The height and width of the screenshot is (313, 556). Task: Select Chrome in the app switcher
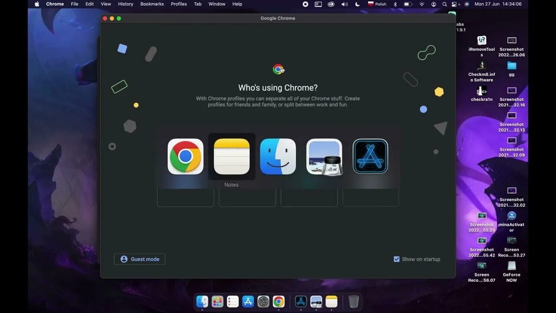pos(185,156)
